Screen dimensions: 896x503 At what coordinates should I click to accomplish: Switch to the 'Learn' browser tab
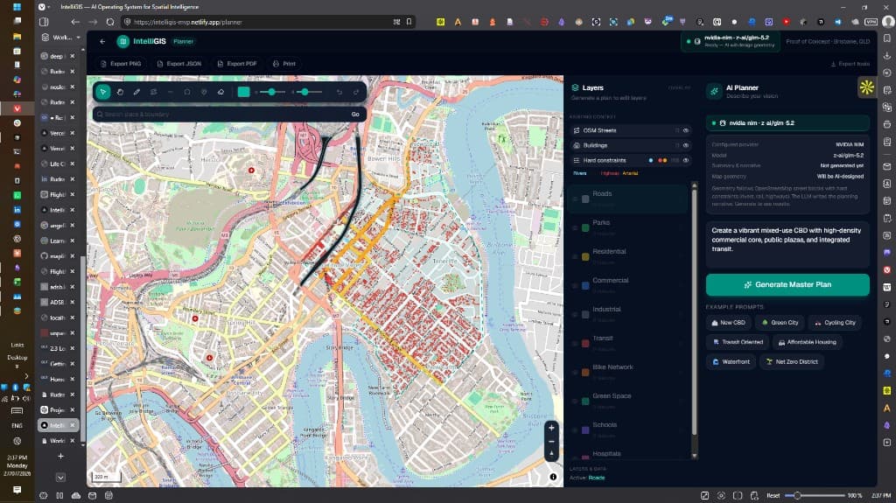point(55,241)
